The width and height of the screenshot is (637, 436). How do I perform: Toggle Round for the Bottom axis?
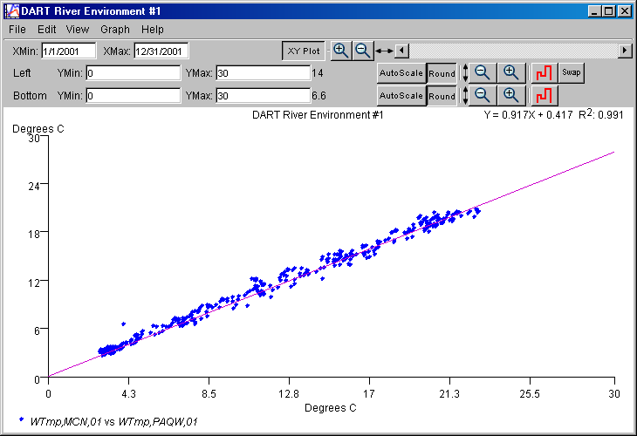point(442,95)
